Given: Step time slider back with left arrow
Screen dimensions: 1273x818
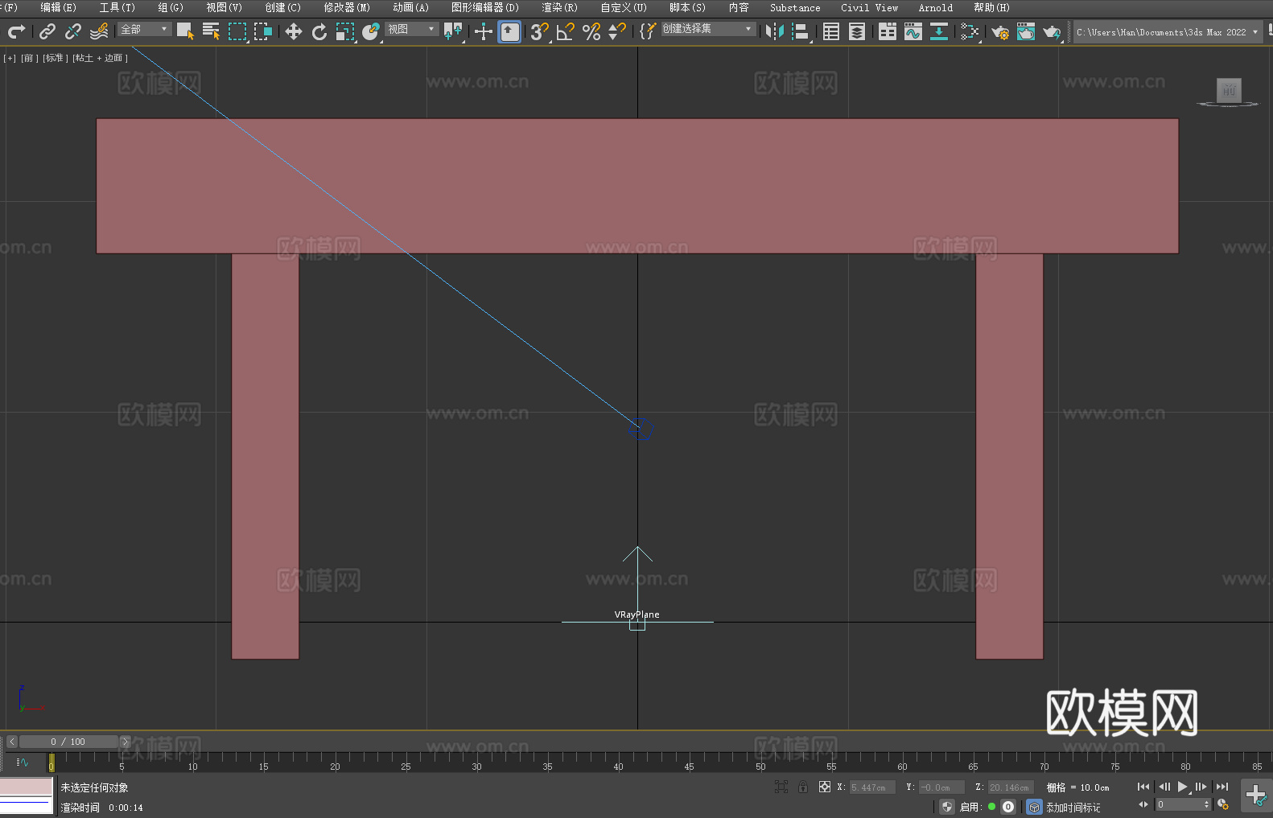Looking at the screenshot, I should (x=11, y=742).
